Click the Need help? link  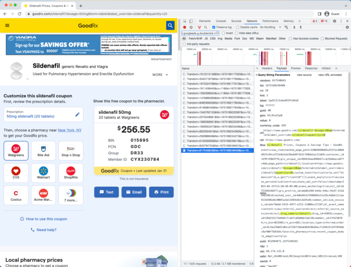pyautogui.click(x=44, y=230)
